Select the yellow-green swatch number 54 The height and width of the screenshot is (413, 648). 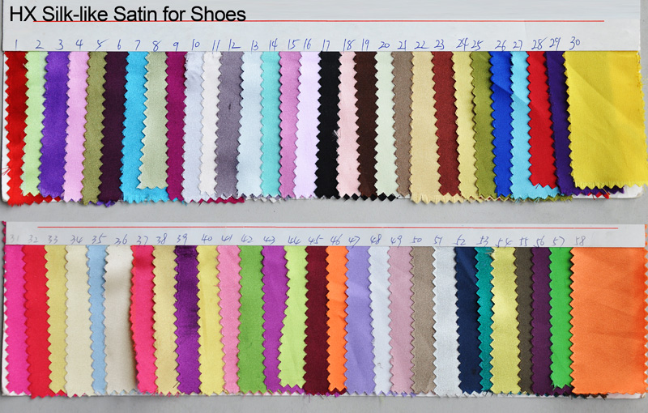(x=504, y=319)
